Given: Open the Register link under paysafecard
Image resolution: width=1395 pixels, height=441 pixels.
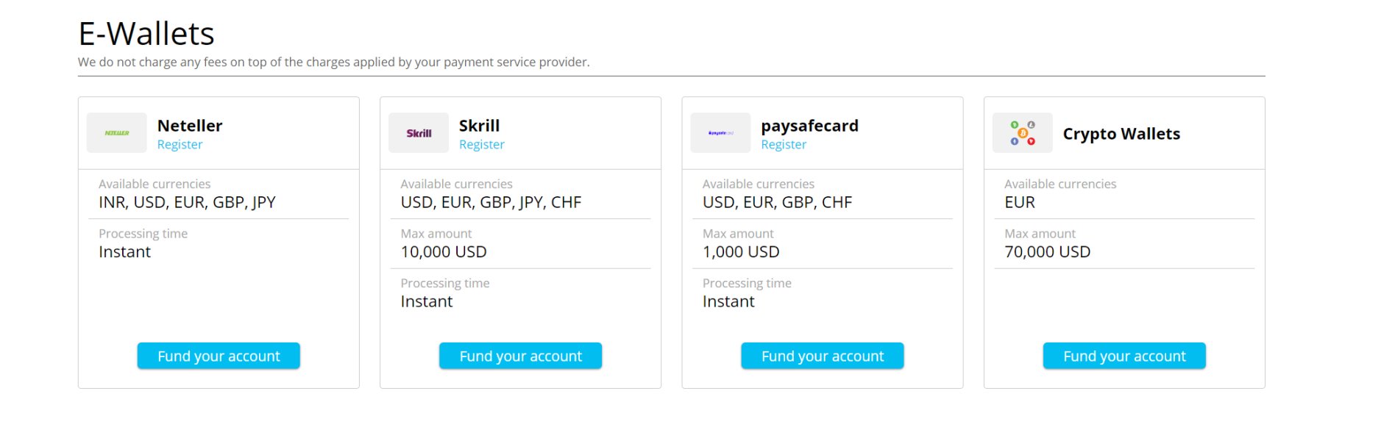Looking at the screenshot, I should click(x=784, y=145).
